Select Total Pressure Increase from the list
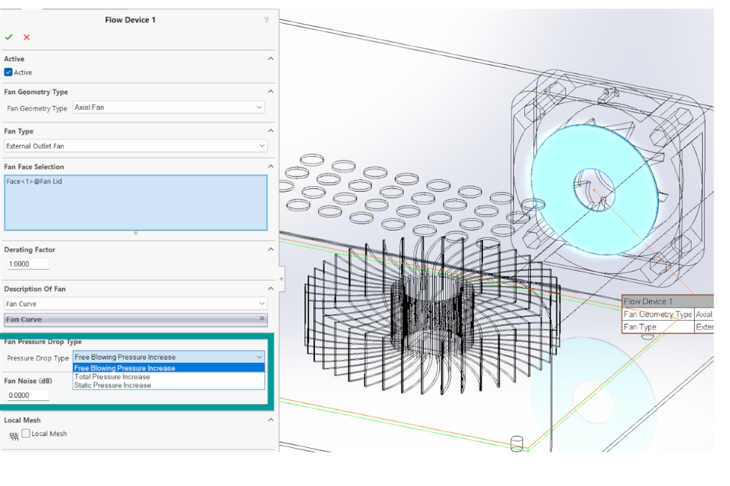The height and width of the screenshot is (486, 730). coord(111,376)
